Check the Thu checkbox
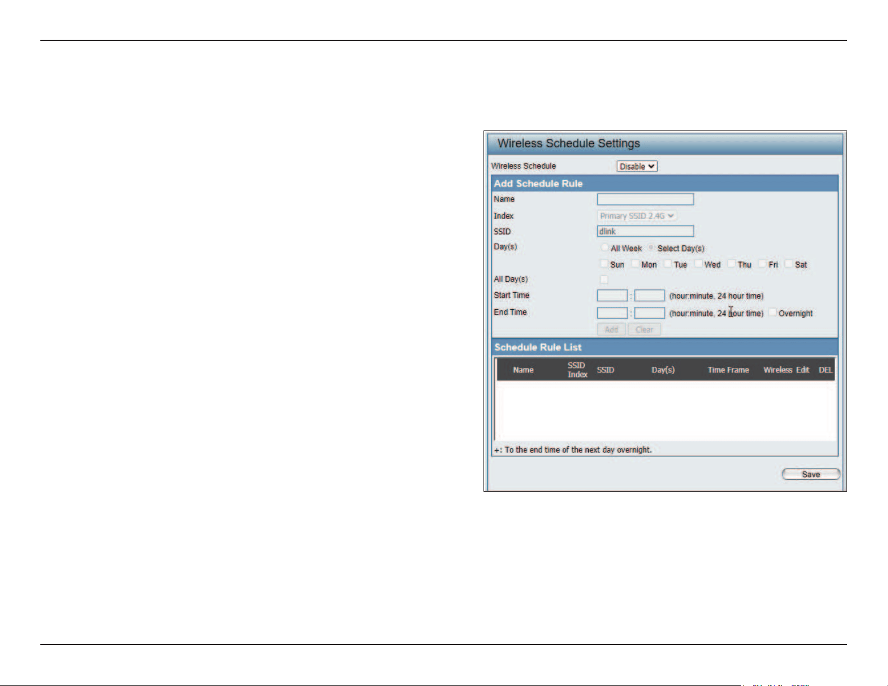This screenshot has width=888, height=686. coord(732,264)
